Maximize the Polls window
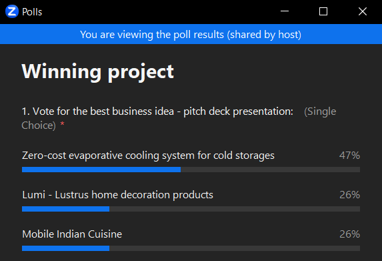Image resolution: width=382 pixels, height=261 pixels. 323,11
